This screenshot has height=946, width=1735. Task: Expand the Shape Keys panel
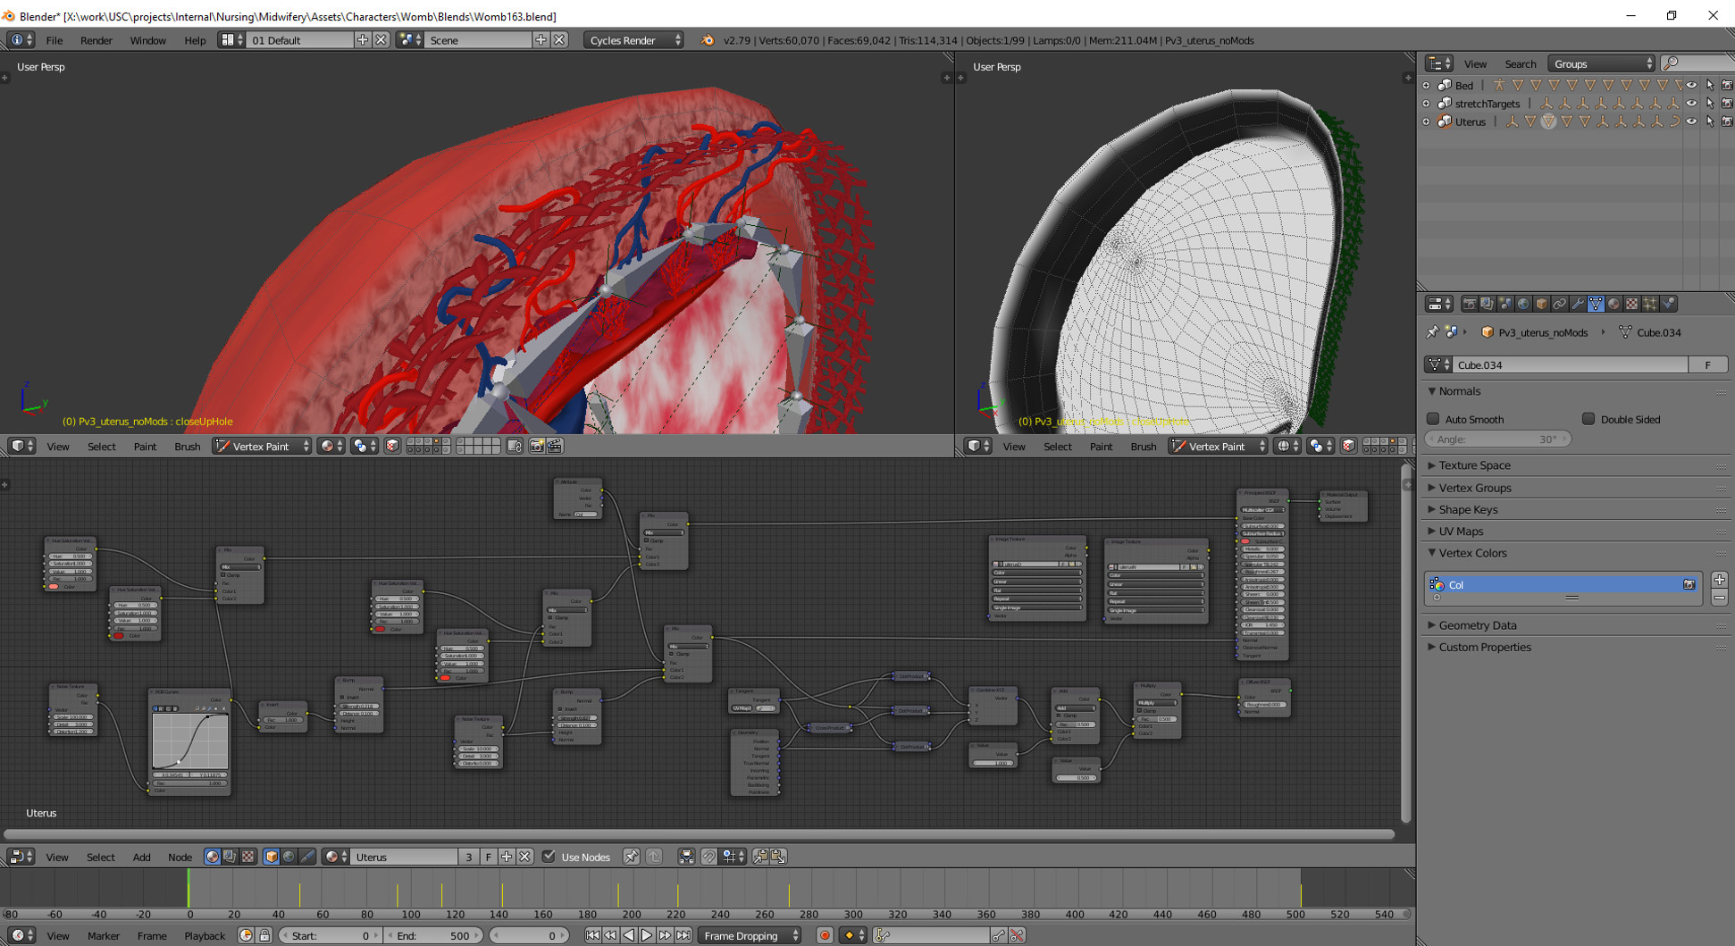point(1468,509)
